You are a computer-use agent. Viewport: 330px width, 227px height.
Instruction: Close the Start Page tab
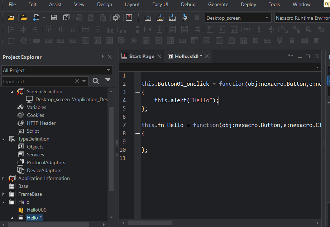coord(159,56)
